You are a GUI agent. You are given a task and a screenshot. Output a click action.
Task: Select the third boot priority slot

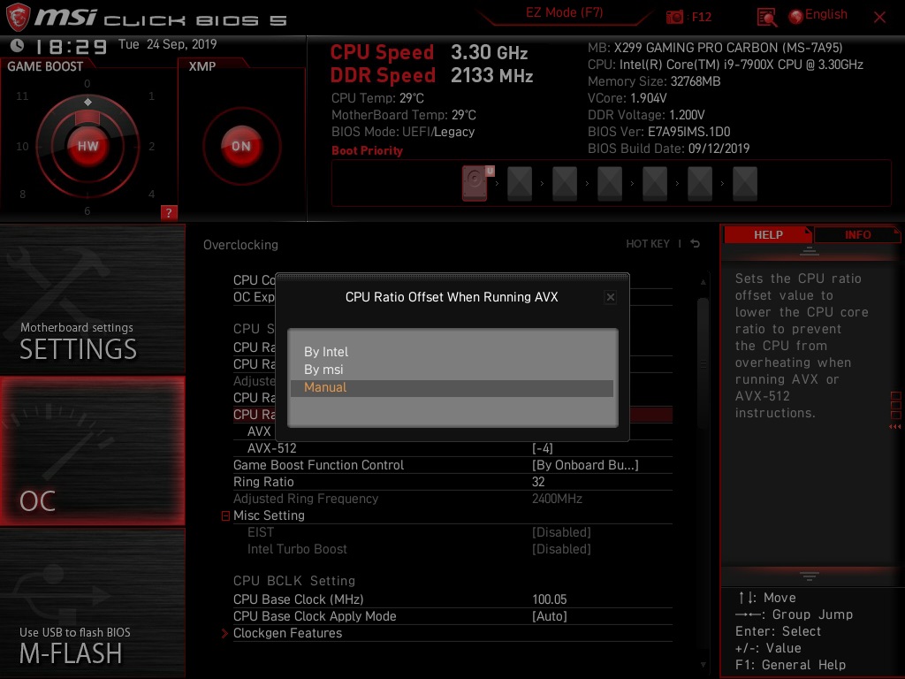click(x=565, y=184)
